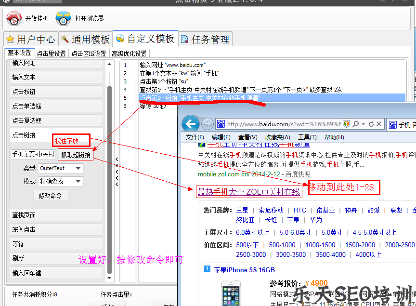Click the stop X icon beside the address bar

378,124
